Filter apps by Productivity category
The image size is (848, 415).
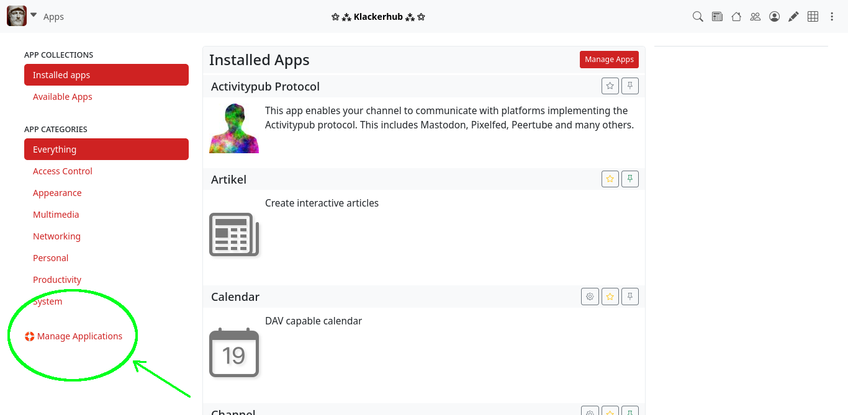click(57, 280)
